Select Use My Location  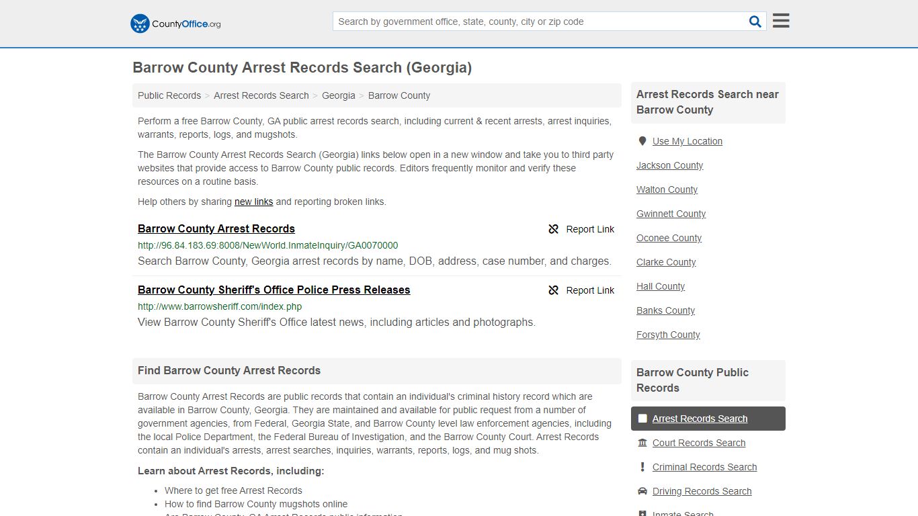(687, 141)
